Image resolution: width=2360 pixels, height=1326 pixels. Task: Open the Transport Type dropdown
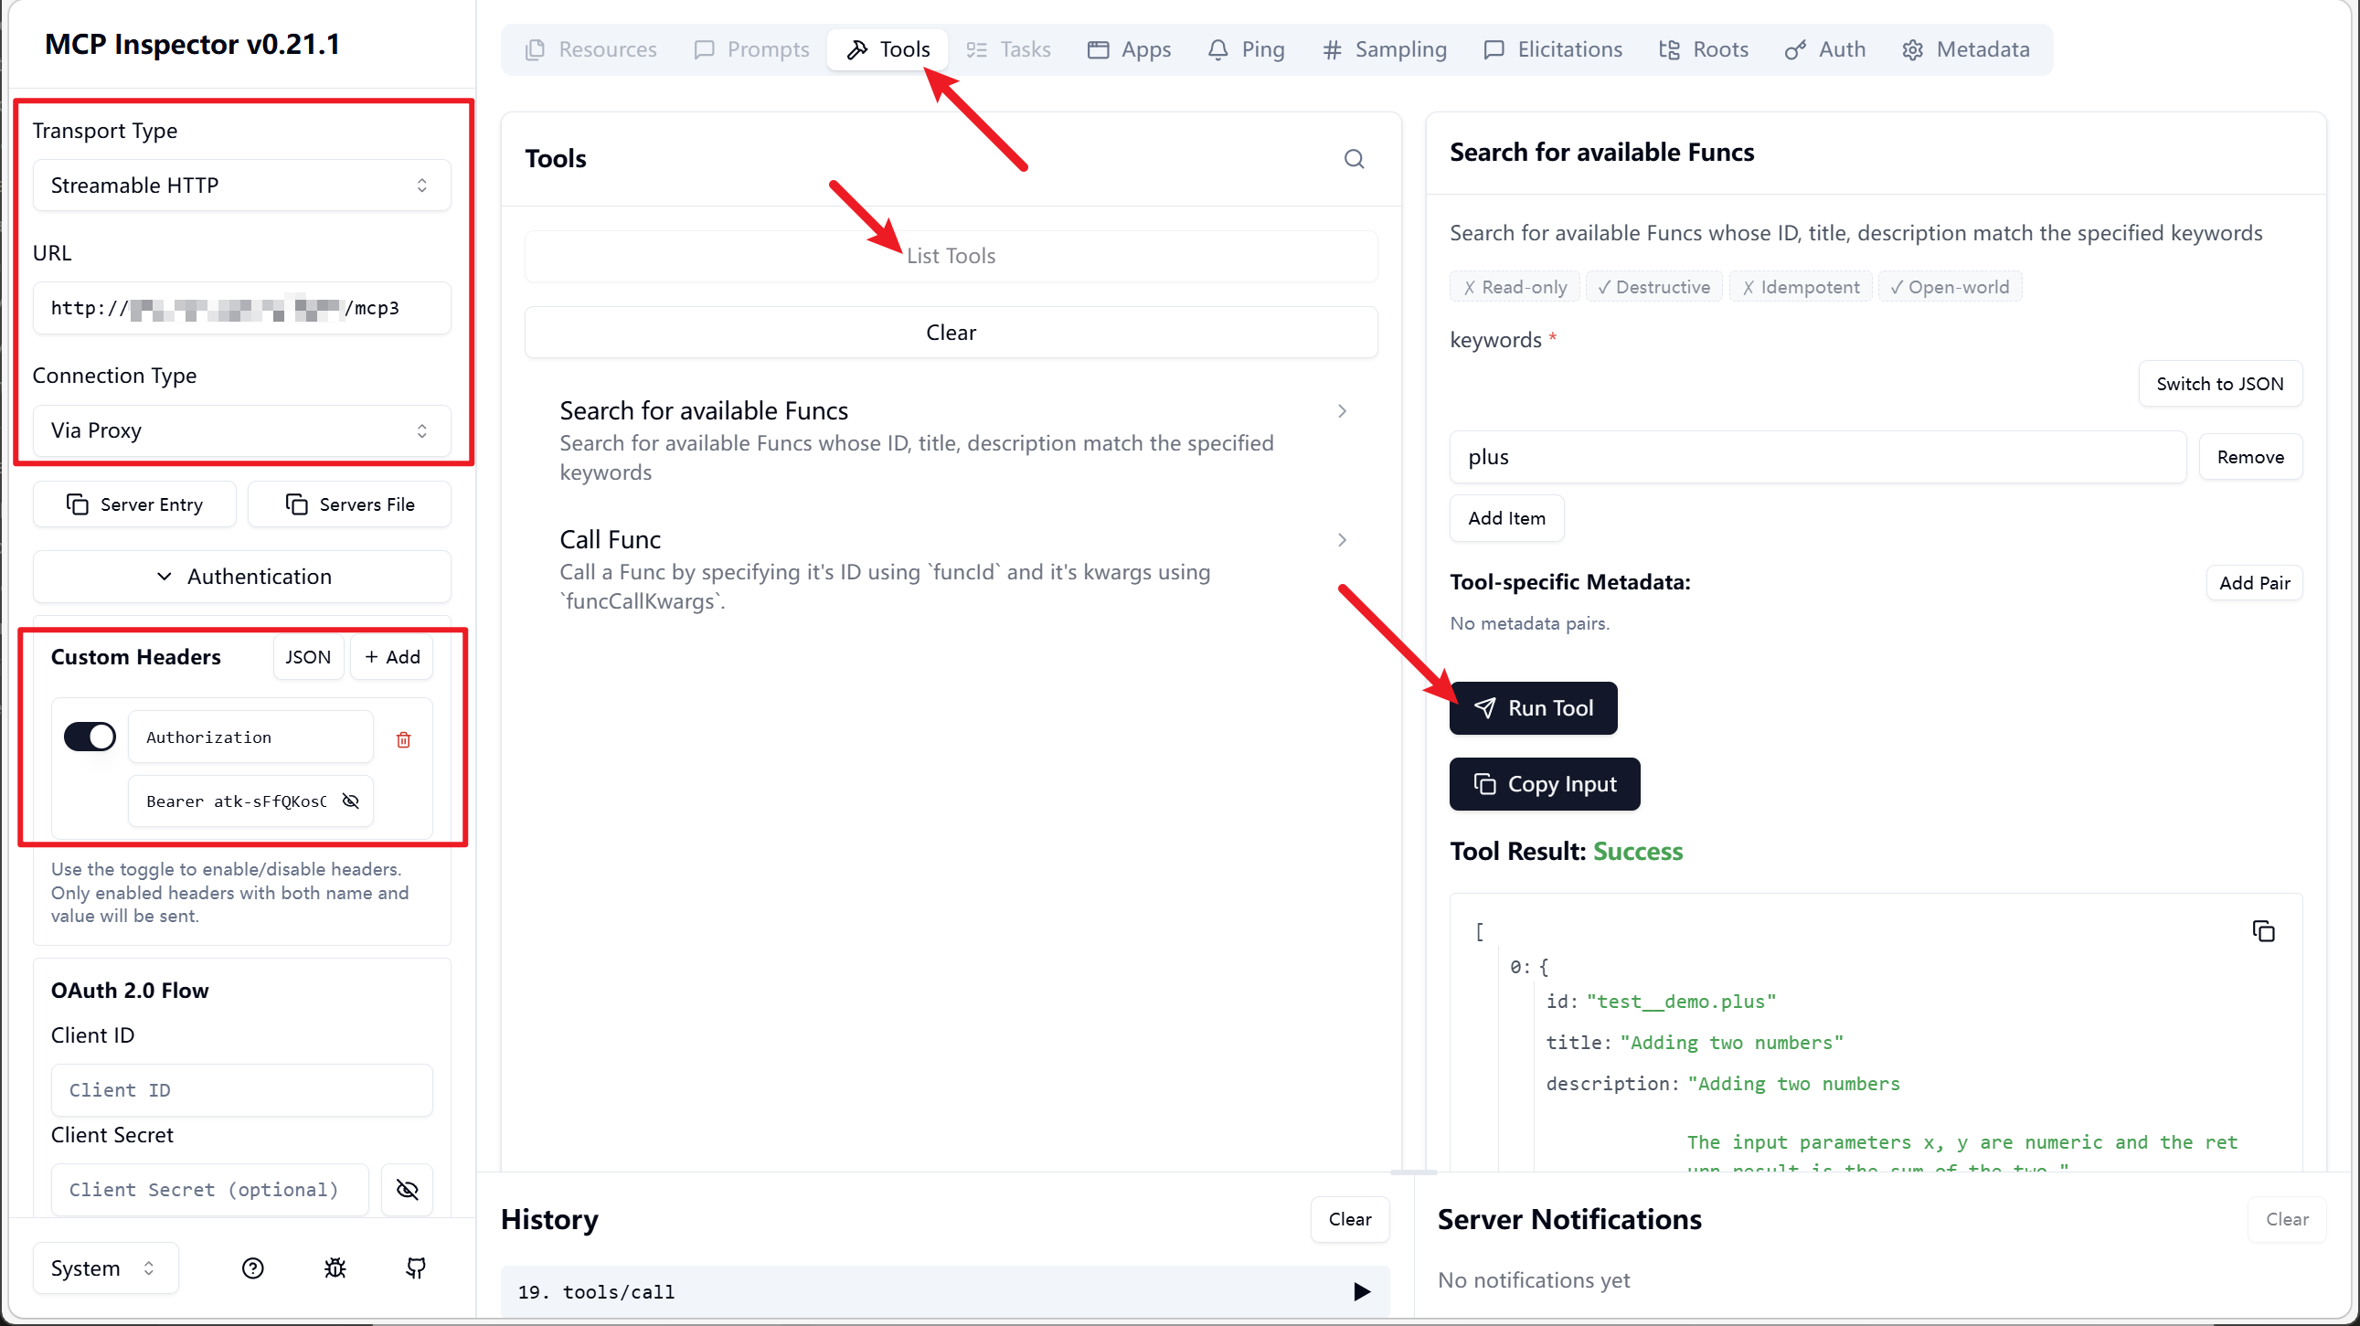pos(242,186)
